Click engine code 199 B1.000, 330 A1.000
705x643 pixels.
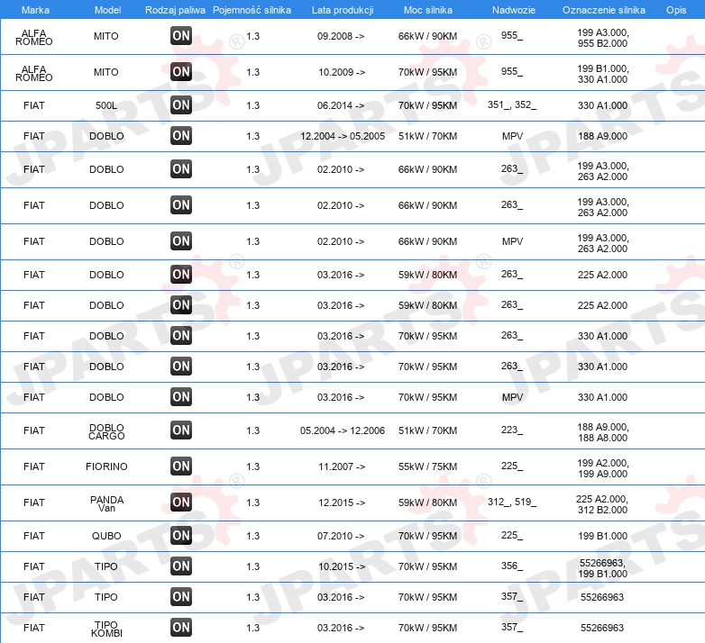pos(603,74)
